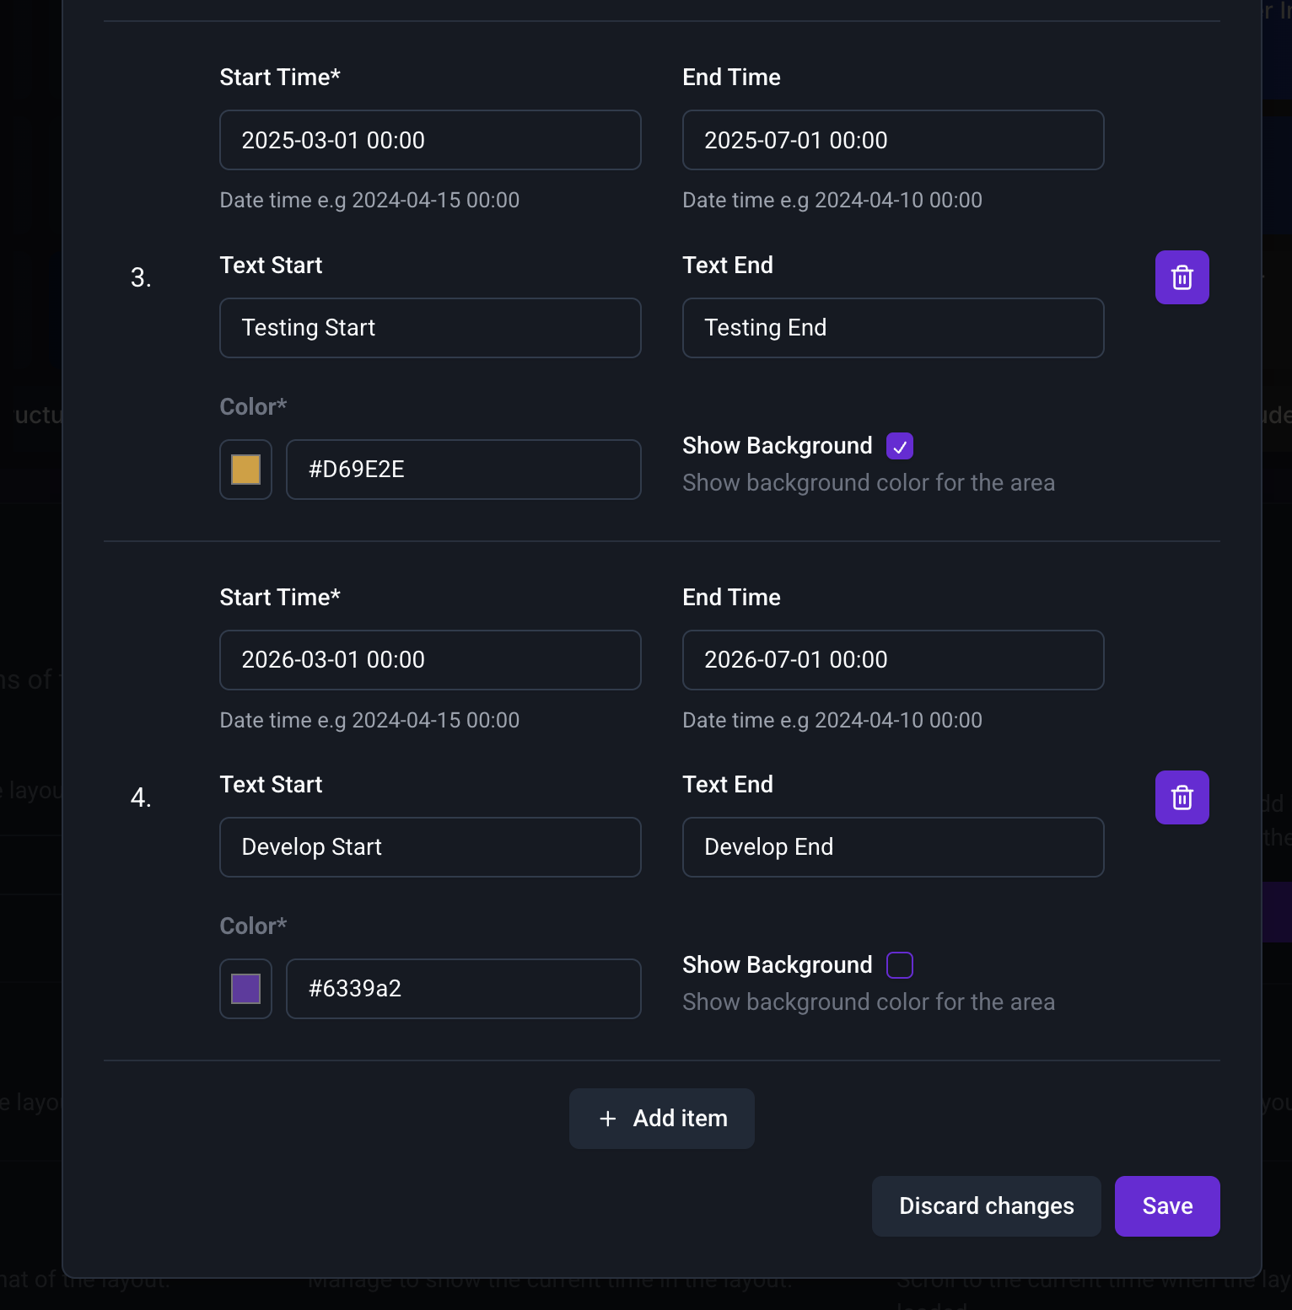Enable Show Background for item 4

[x=900, y=965]
